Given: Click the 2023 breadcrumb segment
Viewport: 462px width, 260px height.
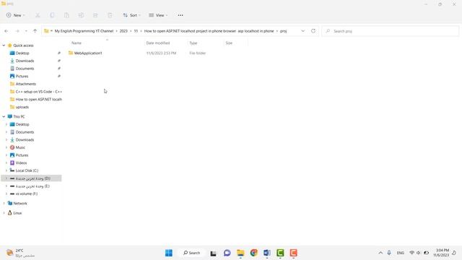Looking at the screenshot, I should (123, 31).
